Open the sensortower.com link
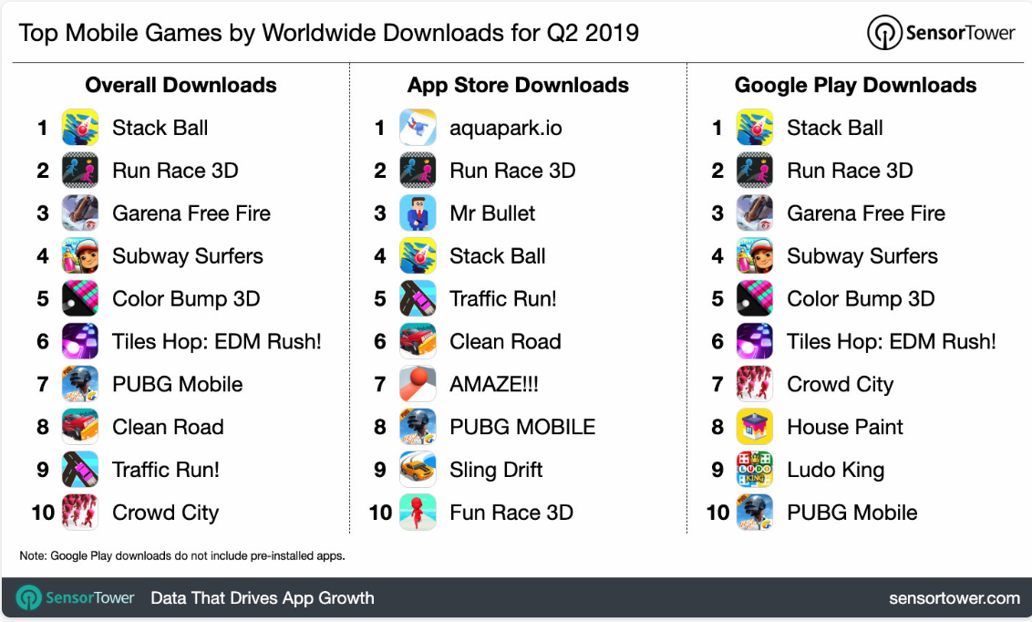The width and height of the screenshot is (1032, 622). 955,598
